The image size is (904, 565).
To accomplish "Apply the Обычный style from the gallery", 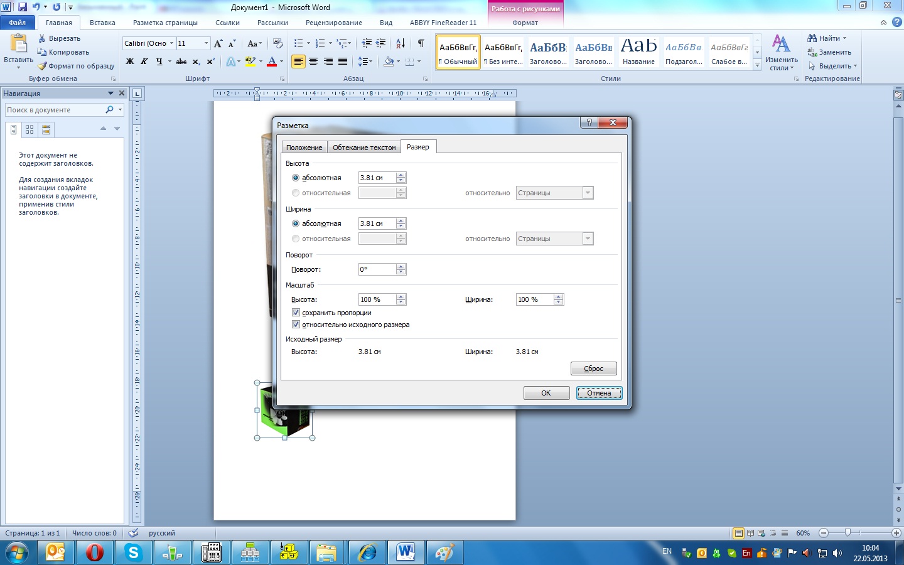I will pyautogui.click(x=458, y=51).
